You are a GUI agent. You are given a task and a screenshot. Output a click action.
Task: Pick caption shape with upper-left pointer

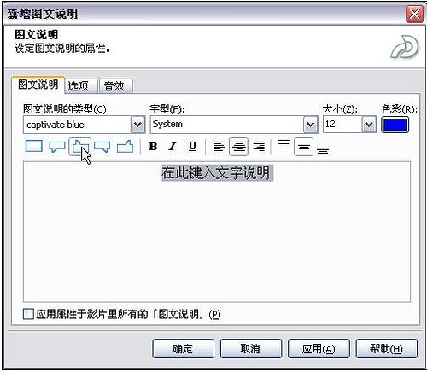click(x=80, y=147)
